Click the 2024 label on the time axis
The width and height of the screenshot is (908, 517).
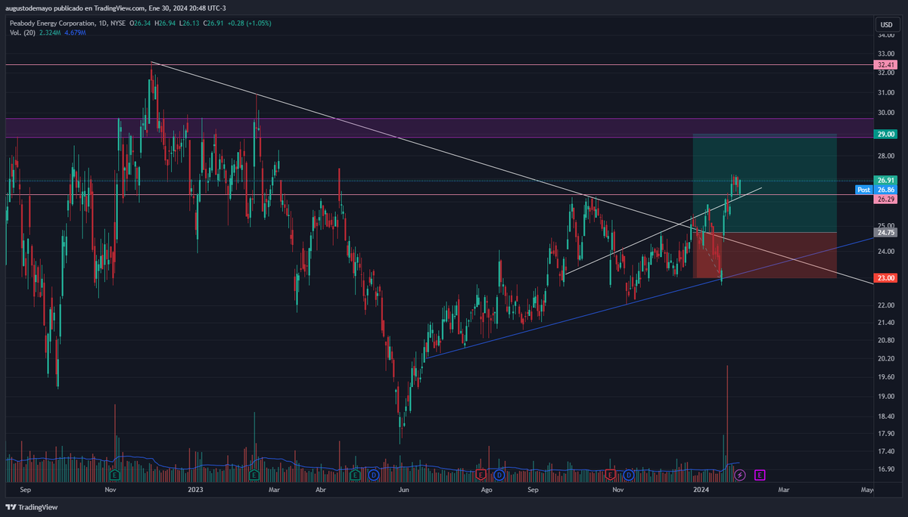click(x=701, y=490)
